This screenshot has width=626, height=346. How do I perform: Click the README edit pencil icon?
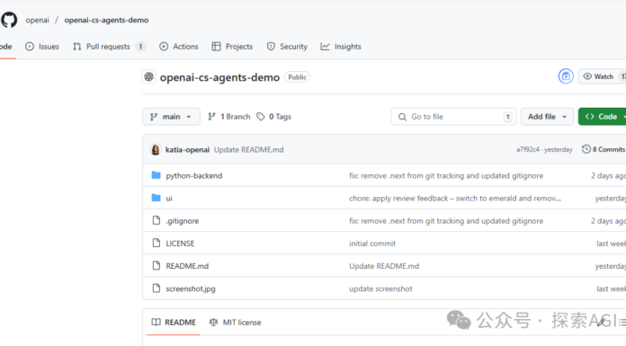[x=601, y=322]
